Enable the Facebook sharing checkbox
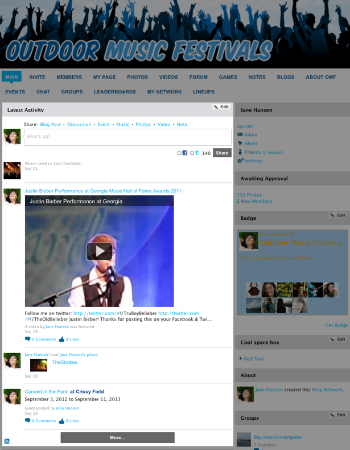Image resolution: width=350 pixels, height=450 pixels. (x=179, y=153)
